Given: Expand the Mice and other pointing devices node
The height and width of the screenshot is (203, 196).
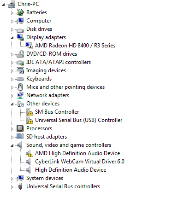Looking at the screenshot, I should point(12,87).
